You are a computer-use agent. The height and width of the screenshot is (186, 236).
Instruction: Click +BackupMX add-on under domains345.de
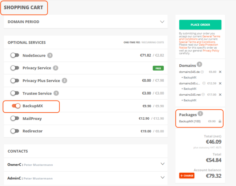[x=189, y=77]
